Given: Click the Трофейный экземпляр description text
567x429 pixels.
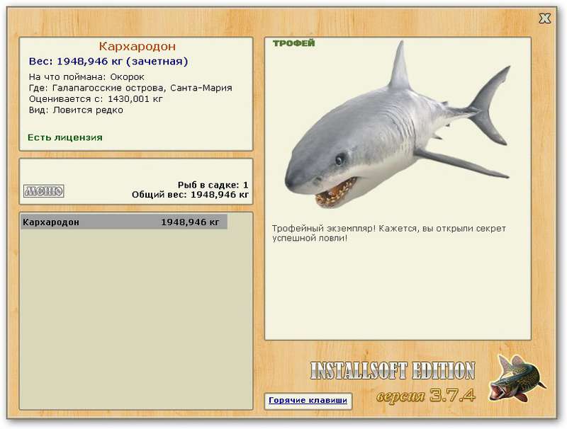Looking at the screenshot, I should 388,234.
